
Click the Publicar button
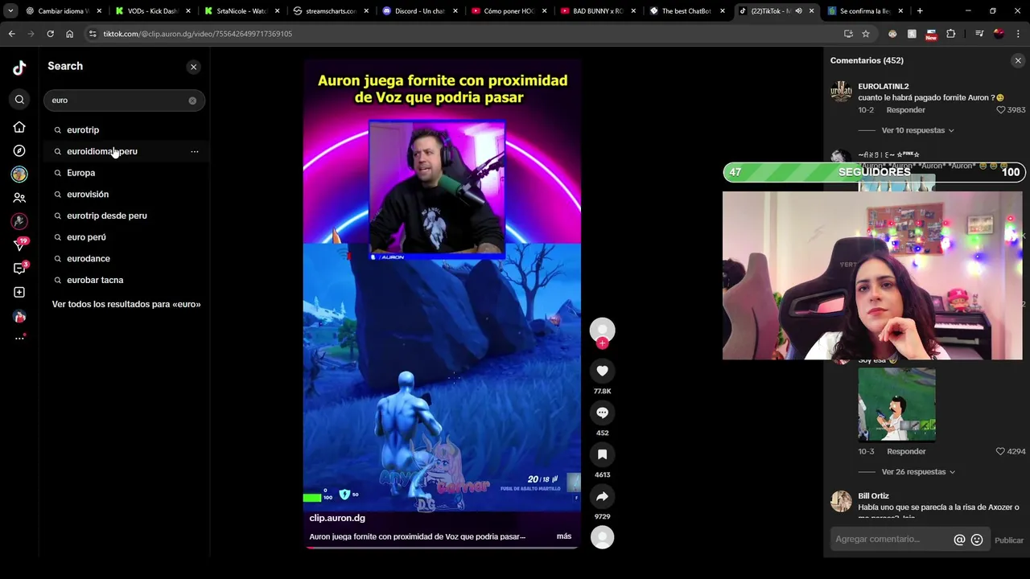pos(1009,540)
